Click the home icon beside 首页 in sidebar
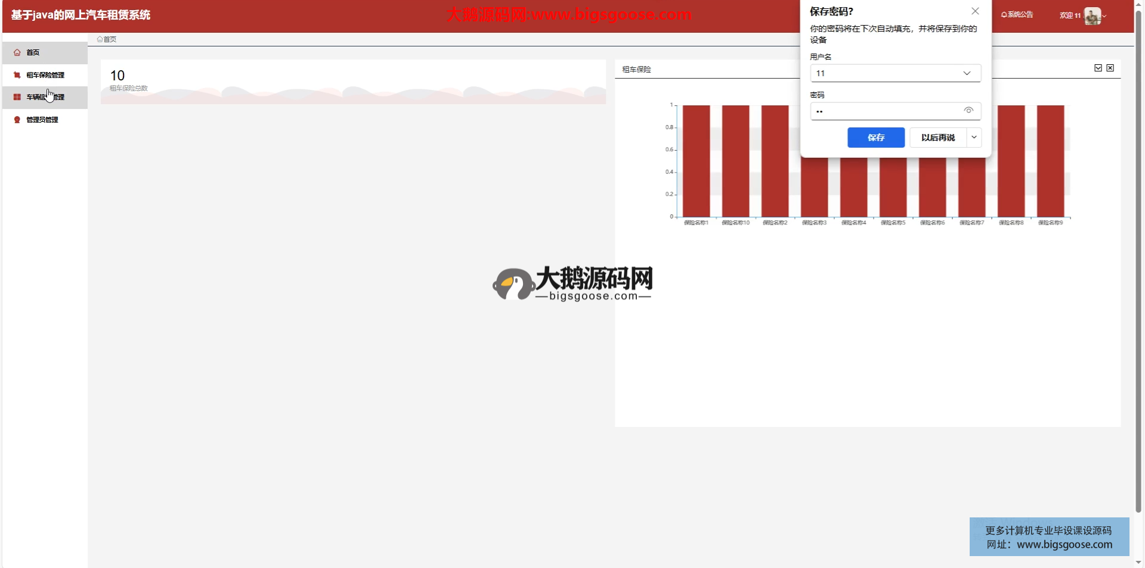The height and width of the screenshot is (568, 1145). 17,52
